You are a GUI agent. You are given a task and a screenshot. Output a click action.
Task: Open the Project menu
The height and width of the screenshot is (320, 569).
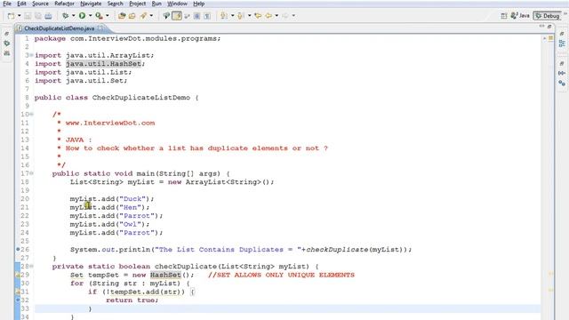(137, 4)
